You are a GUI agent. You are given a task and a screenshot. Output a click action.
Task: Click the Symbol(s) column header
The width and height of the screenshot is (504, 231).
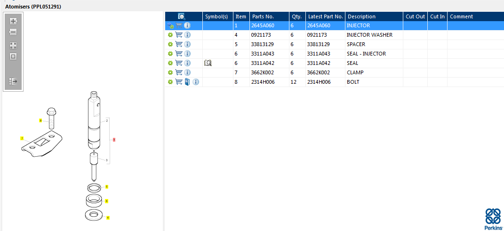pyautogui.click(x=218, y=16)
